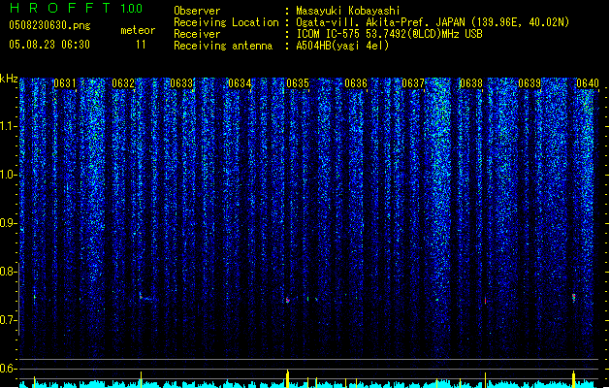The width and height of the screenshot is (610, 388).
Task: Click the 0633 time marker
Action: coord(181,83)
